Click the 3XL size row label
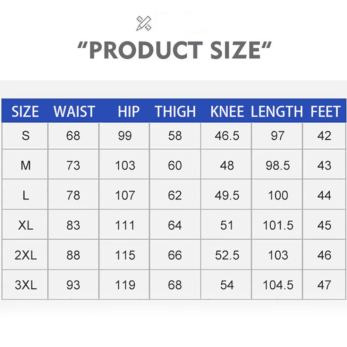The height and width of the screenshot is (347, 347). coord(26,285)
